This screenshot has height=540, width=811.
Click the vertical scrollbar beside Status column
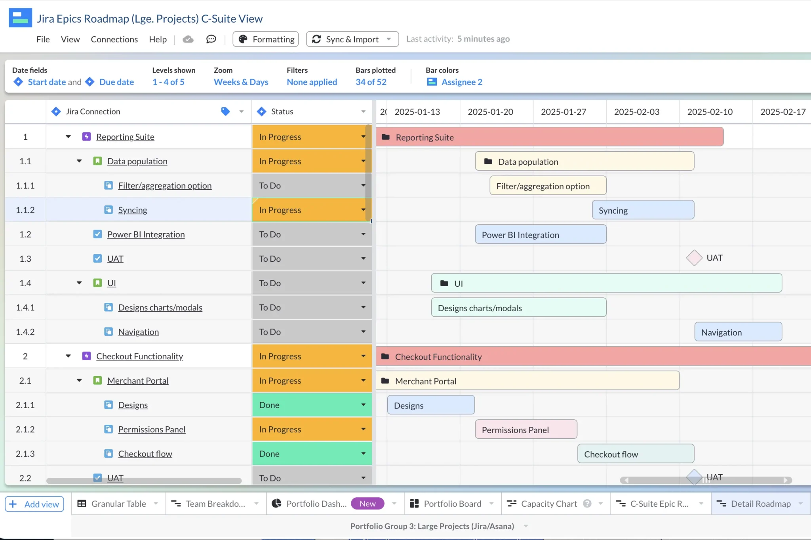point(368,173)
